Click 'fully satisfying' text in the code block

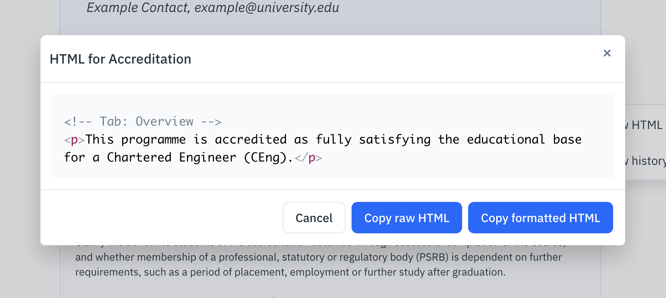pos(373,139)
